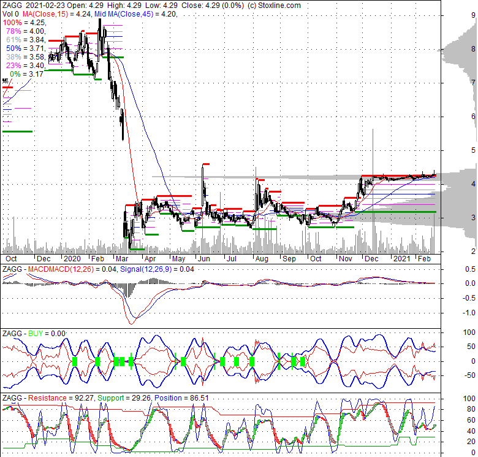Image resolution: width=478 pixels, height=457 pixels.
Task: Click the '38% = 3.58' retracement level
Action: (x=26, y=57)
